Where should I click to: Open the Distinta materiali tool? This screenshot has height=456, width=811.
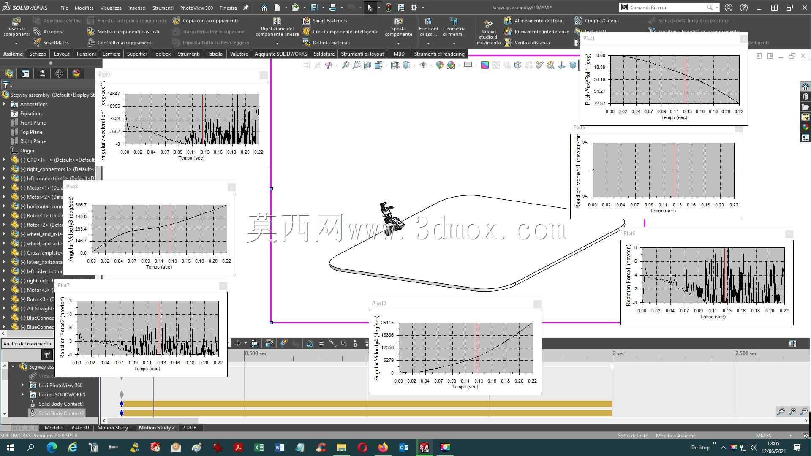pyautogui.click(x=326, y=43)
